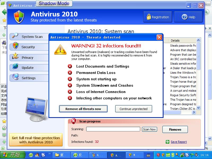Click the Scan Now button
Image resolution: width=212 pixels, height=159 pixels.
coord(149,129)
